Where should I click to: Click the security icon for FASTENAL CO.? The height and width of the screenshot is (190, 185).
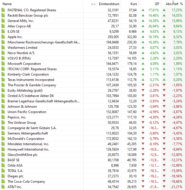pos(3,10)
